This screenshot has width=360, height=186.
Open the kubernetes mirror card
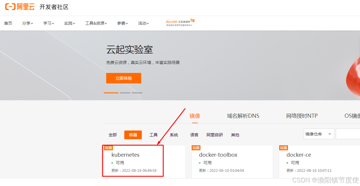[144, 162]
